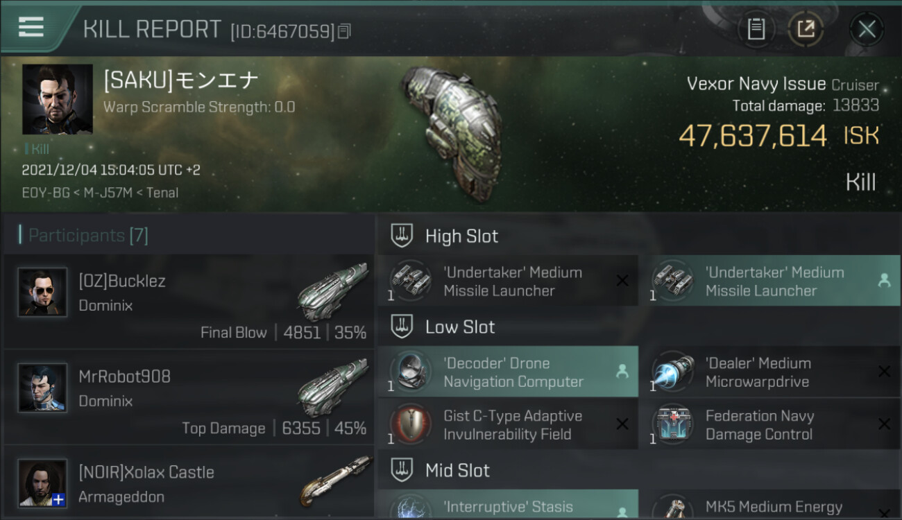Viewport: 902px width, 520px height.
Task: Open MrRobot908 participant portrait
Action: pos(43,388)
